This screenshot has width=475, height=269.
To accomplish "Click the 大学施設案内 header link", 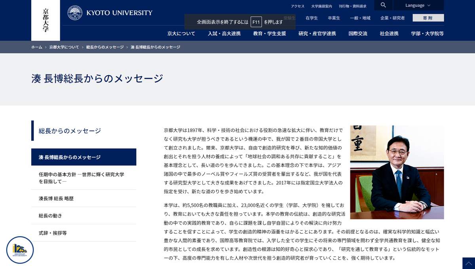I will [x=321, y=6].
